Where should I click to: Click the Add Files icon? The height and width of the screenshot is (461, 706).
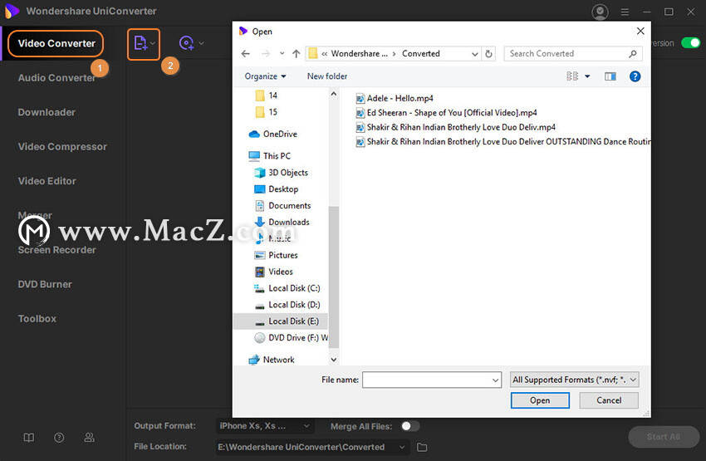click(141, 44)
